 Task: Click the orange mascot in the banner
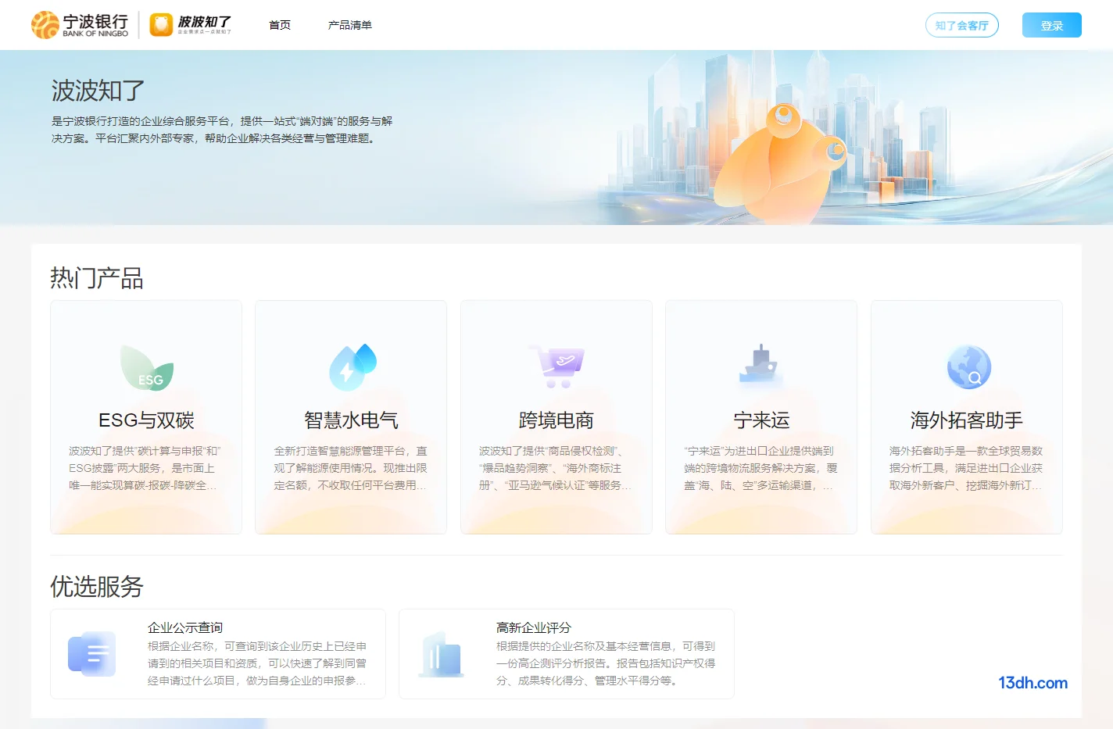click(x=780, y=164)
